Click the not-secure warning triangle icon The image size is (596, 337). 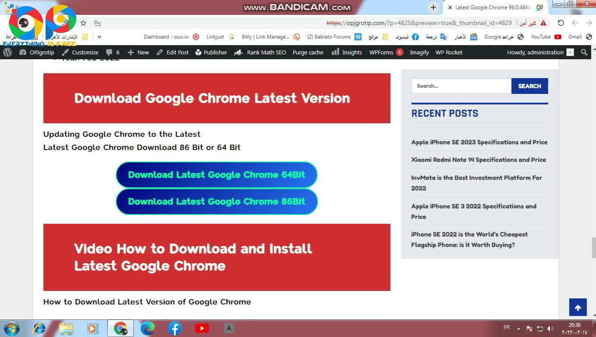[543, 23]
